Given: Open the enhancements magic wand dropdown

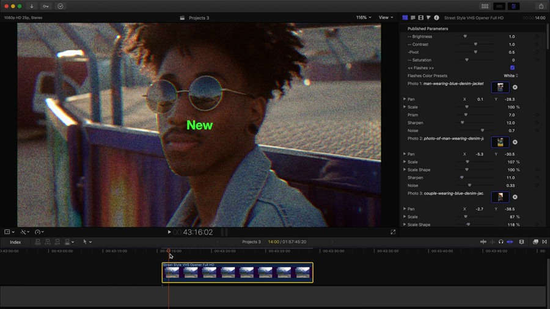Looking at the screenshot, I should [25, 232].
